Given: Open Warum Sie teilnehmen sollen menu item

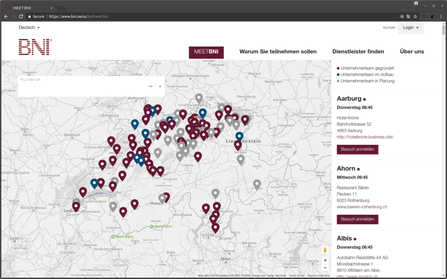Looking at the screenshot, I should 278,52.
